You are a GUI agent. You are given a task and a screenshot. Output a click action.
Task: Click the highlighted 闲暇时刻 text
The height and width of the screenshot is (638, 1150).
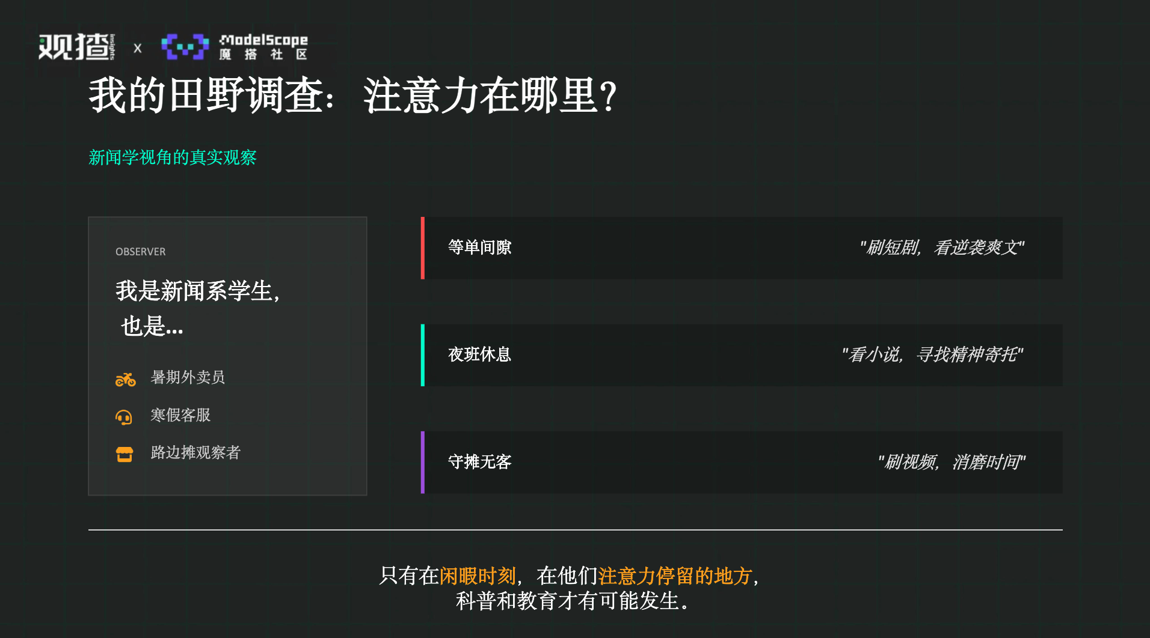pos(478,576)
